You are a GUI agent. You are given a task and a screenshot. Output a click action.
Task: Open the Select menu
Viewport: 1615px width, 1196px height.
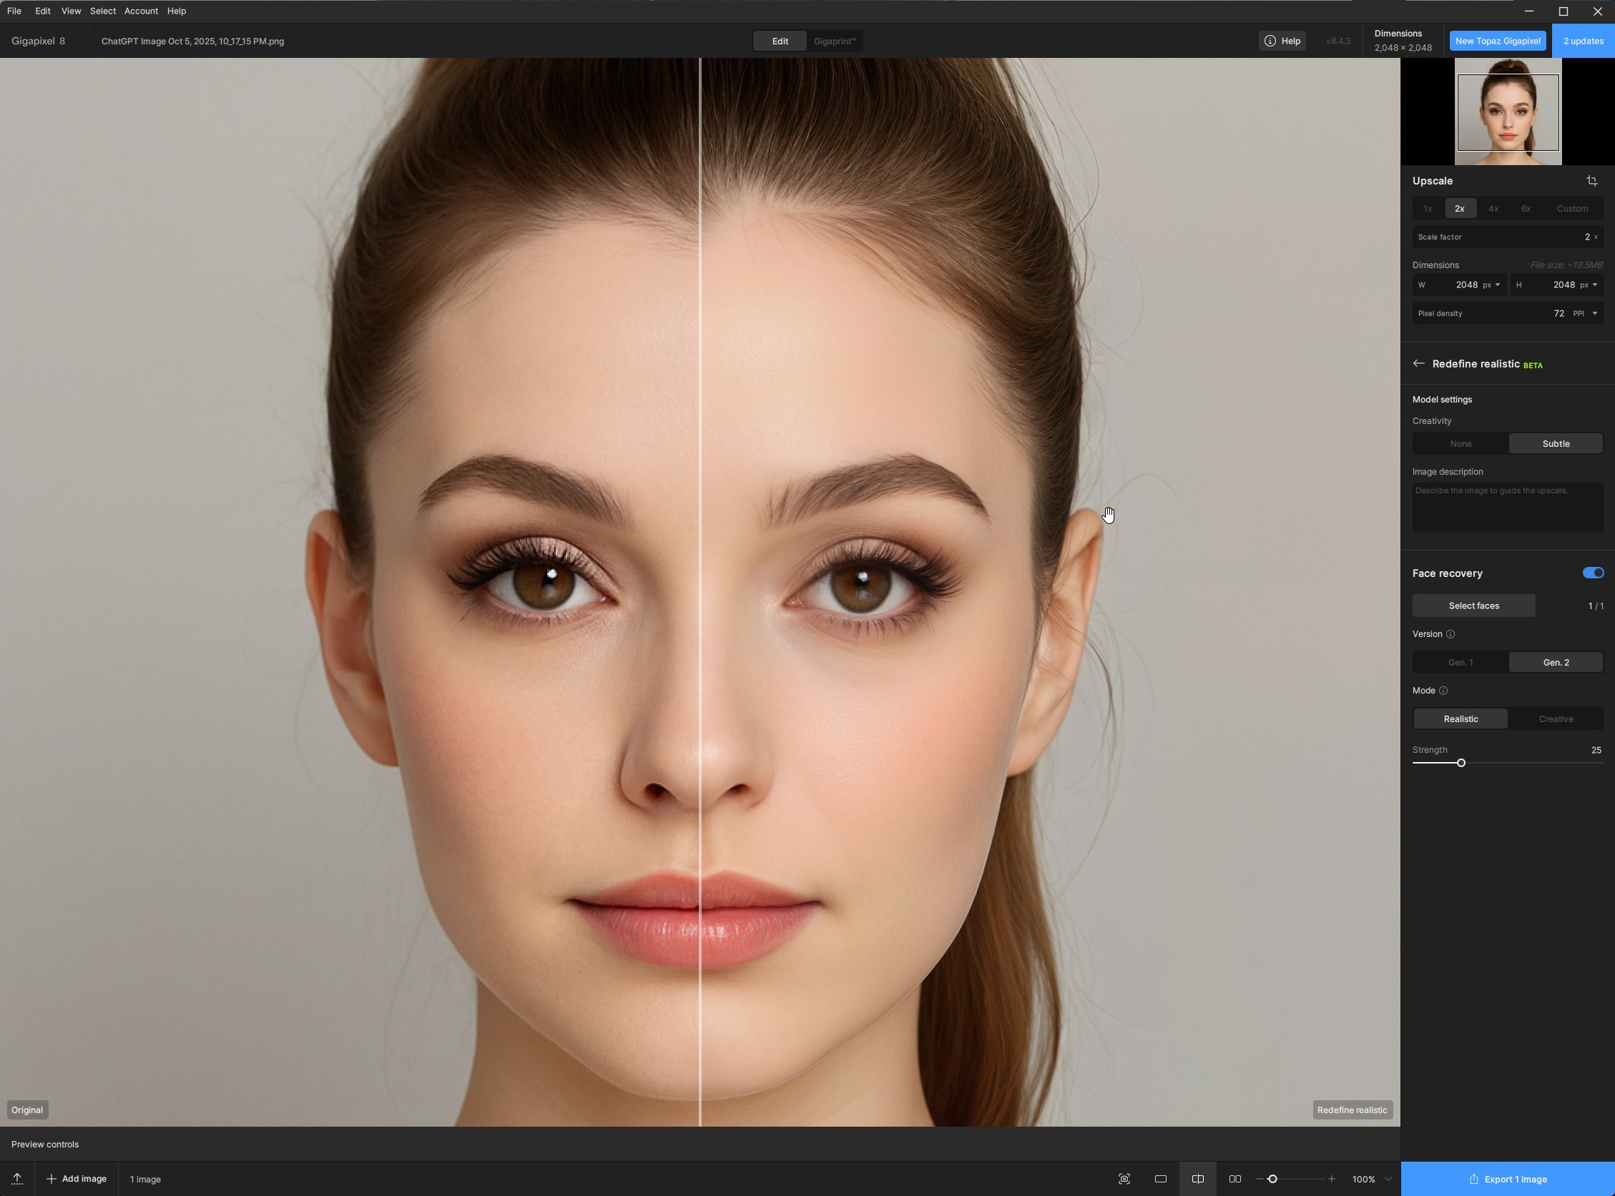coord(102,11)
